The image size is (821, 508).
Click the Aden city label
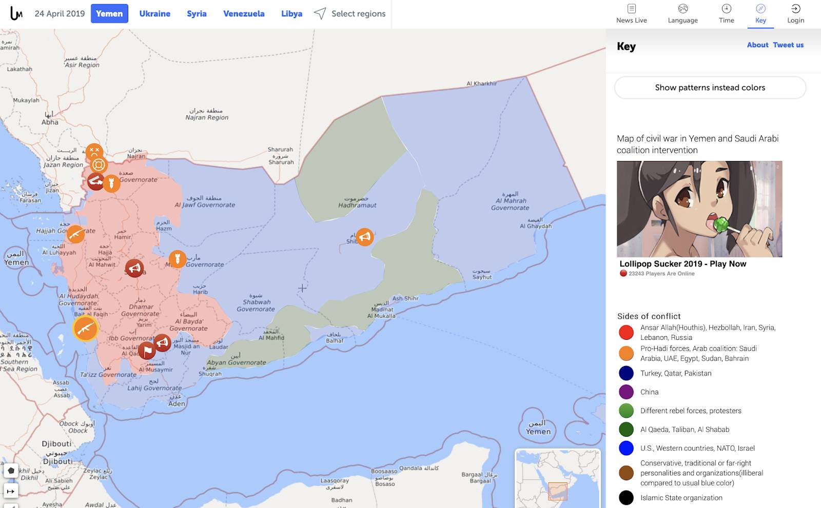tap(177, 403)
